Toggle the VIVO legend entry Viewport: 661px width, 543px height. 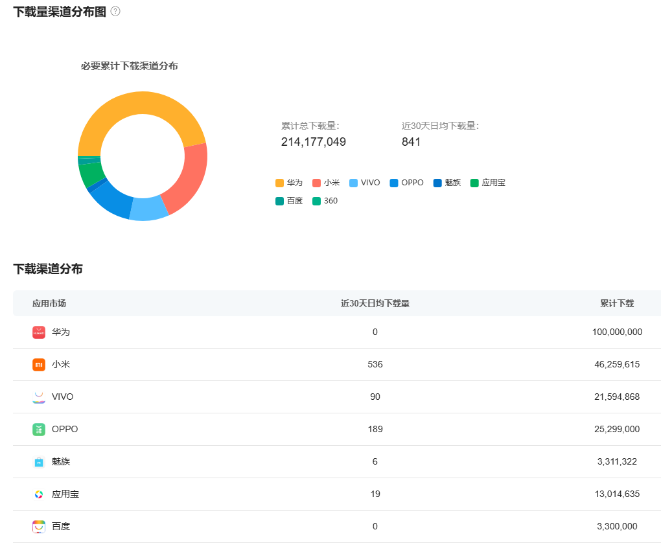pos(365,182)
